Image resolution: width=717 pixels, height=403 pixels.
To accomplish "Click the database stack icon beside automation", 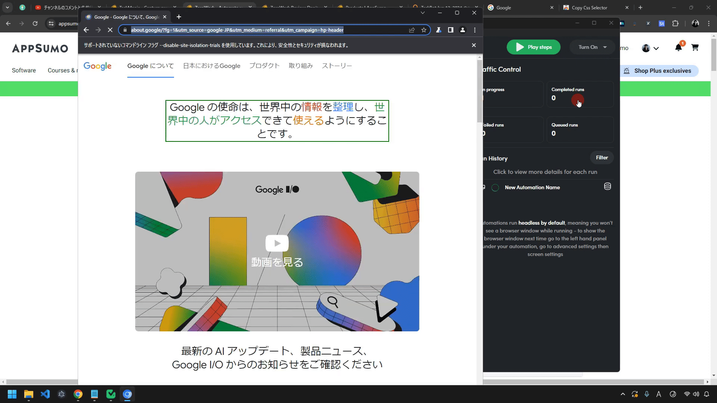I will click(608, 186).
